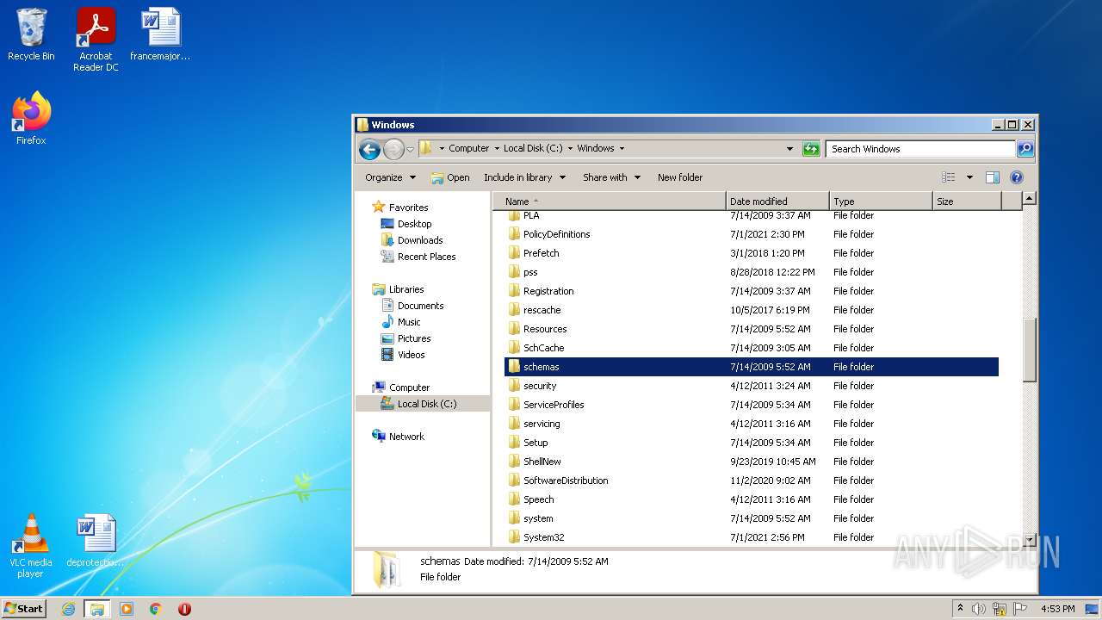
Task: Click the New folder button
Action: pos(680,177)
